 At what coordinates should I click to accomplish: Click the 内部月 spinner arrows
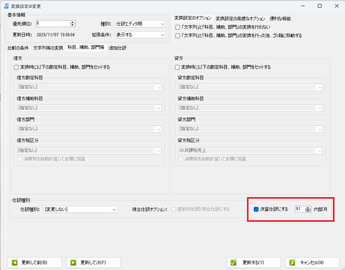(308, 209)
